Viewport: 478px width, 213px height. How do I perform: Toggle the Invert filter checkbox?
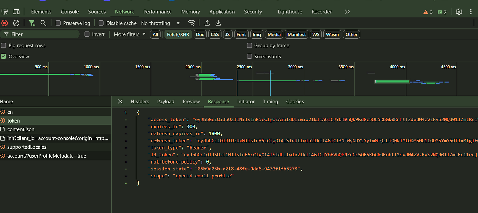point(87,34)
